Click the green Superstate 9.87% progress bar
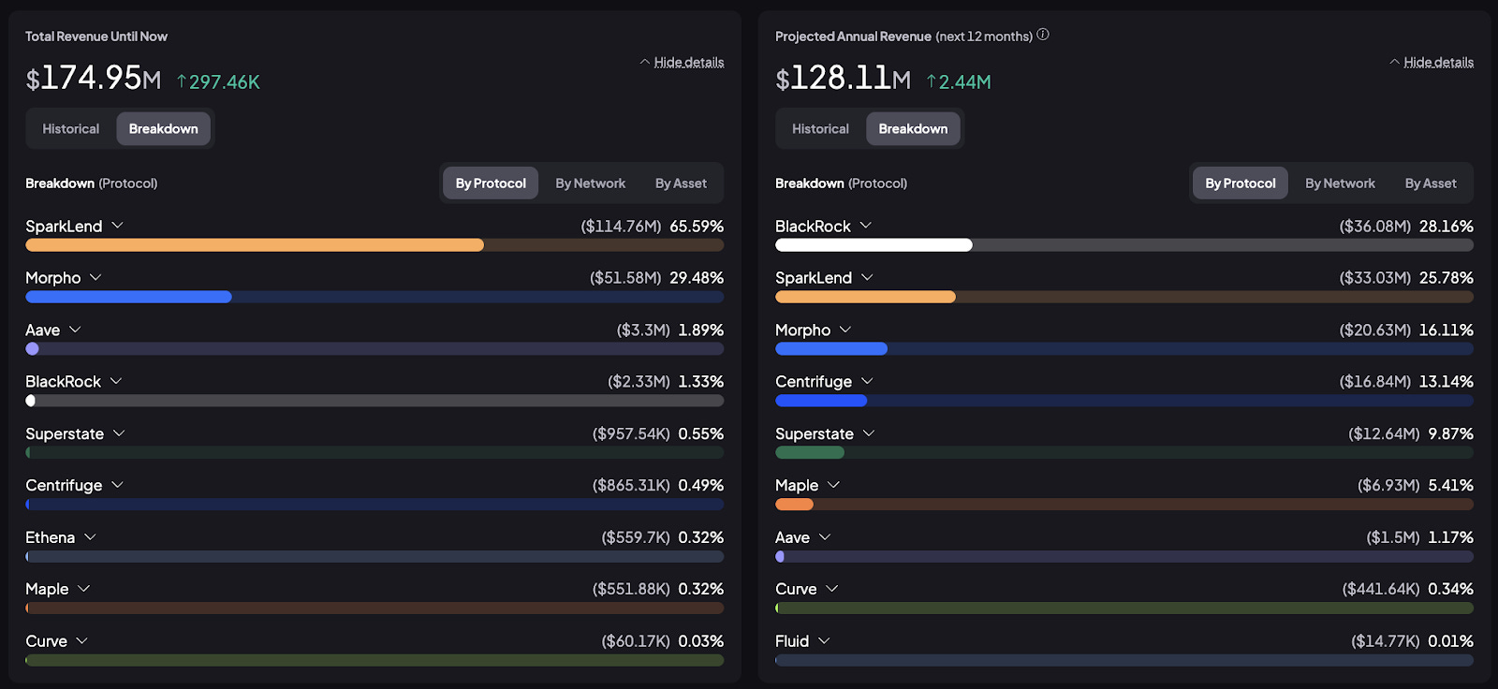Screen dimensions: 1498x689 [x=810, y=452]
